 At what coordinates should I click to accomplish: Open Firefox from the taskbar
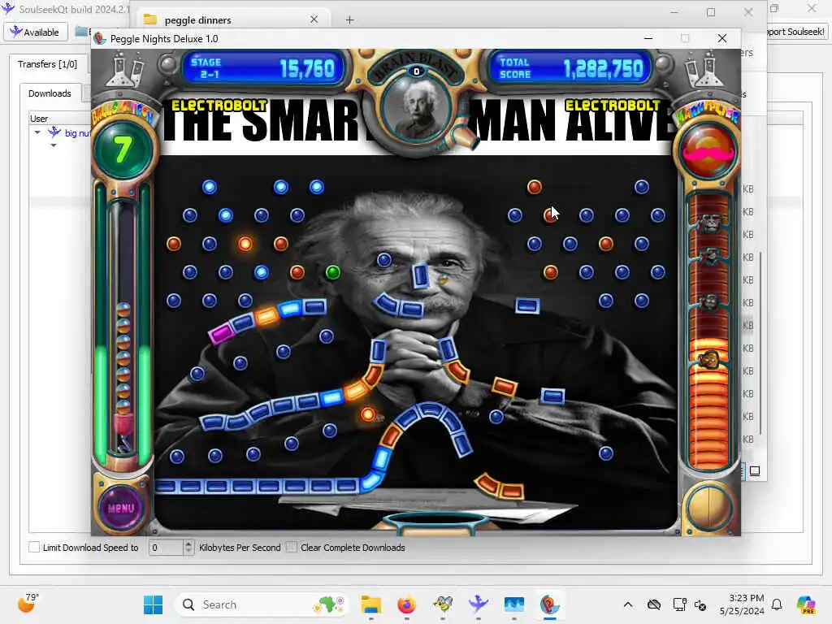point(406,604)
